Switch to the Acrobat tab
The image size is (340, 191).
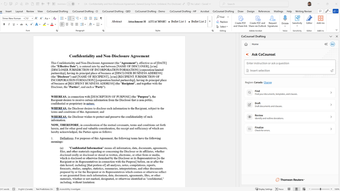pyautogui.click(x=205, y=11)
